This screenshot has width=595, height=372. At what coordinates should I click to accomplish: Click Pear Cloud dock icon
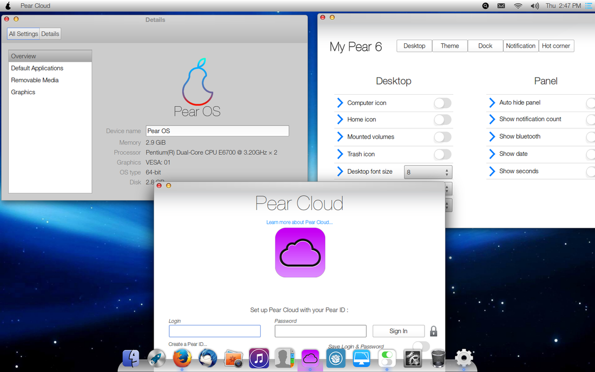[x=310, y=358]
